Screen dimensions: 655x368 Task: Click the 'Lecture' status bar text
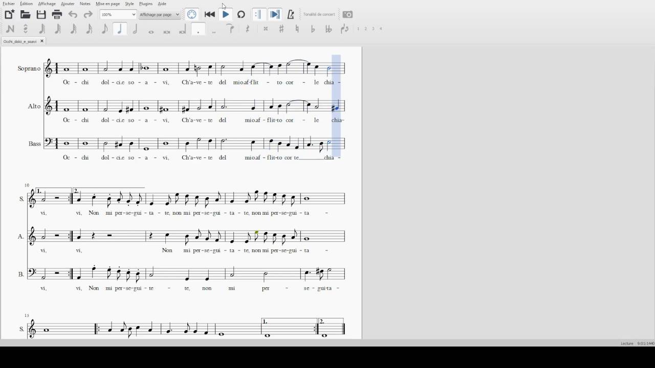pos(627,343)
